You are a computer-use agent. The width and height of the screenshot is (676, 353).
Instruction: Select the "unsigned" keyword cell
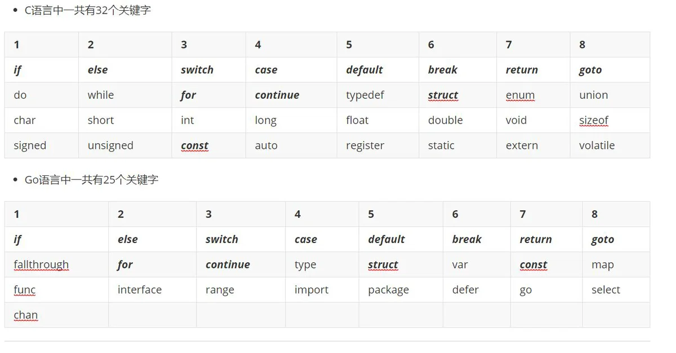tap(110, 145)
